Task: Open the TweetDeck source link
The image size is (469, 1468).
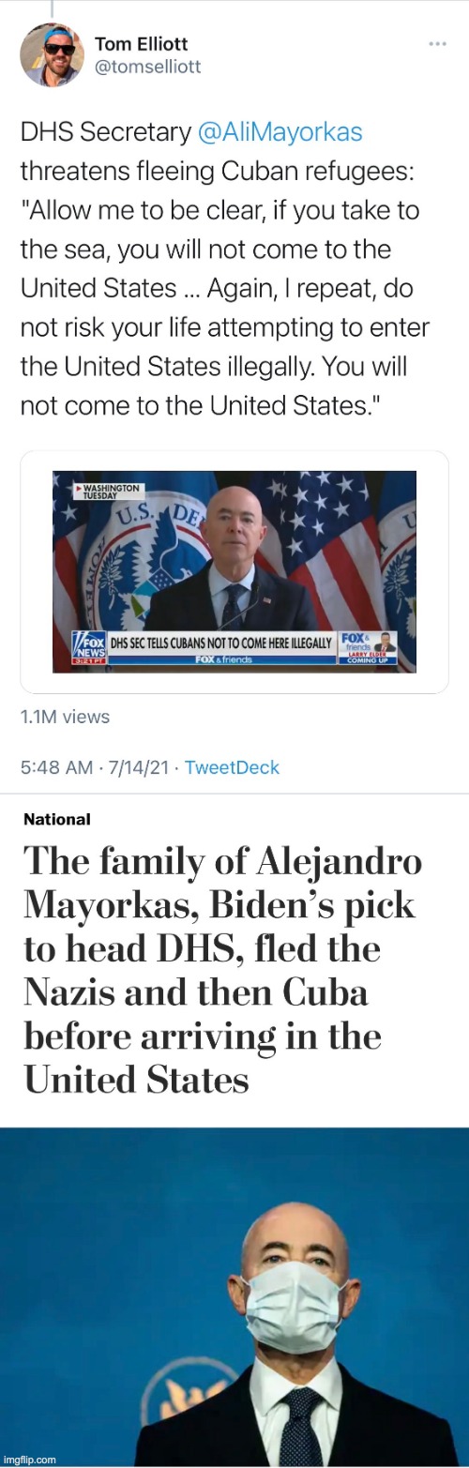Action: (232, 767)
